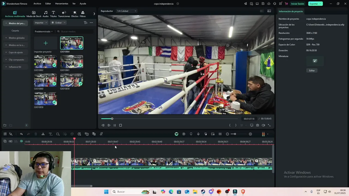Set mark in point with left brace icon
The image size is (349, 196).
point(230,125)
